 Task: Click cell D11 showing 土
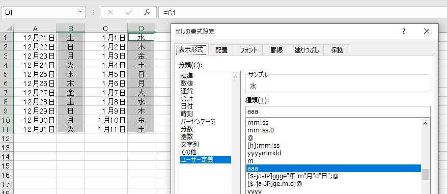pos(141,129)
